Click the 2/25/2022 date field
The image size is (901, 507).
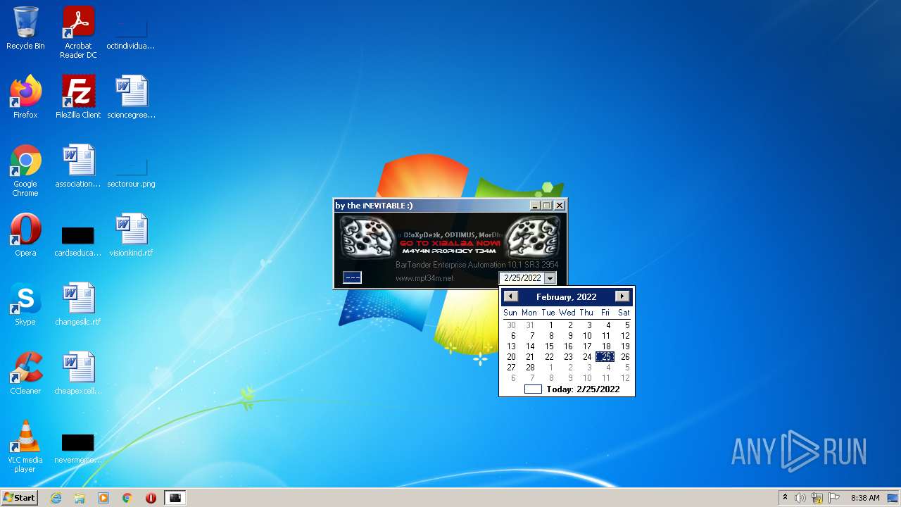pos(522,278)
